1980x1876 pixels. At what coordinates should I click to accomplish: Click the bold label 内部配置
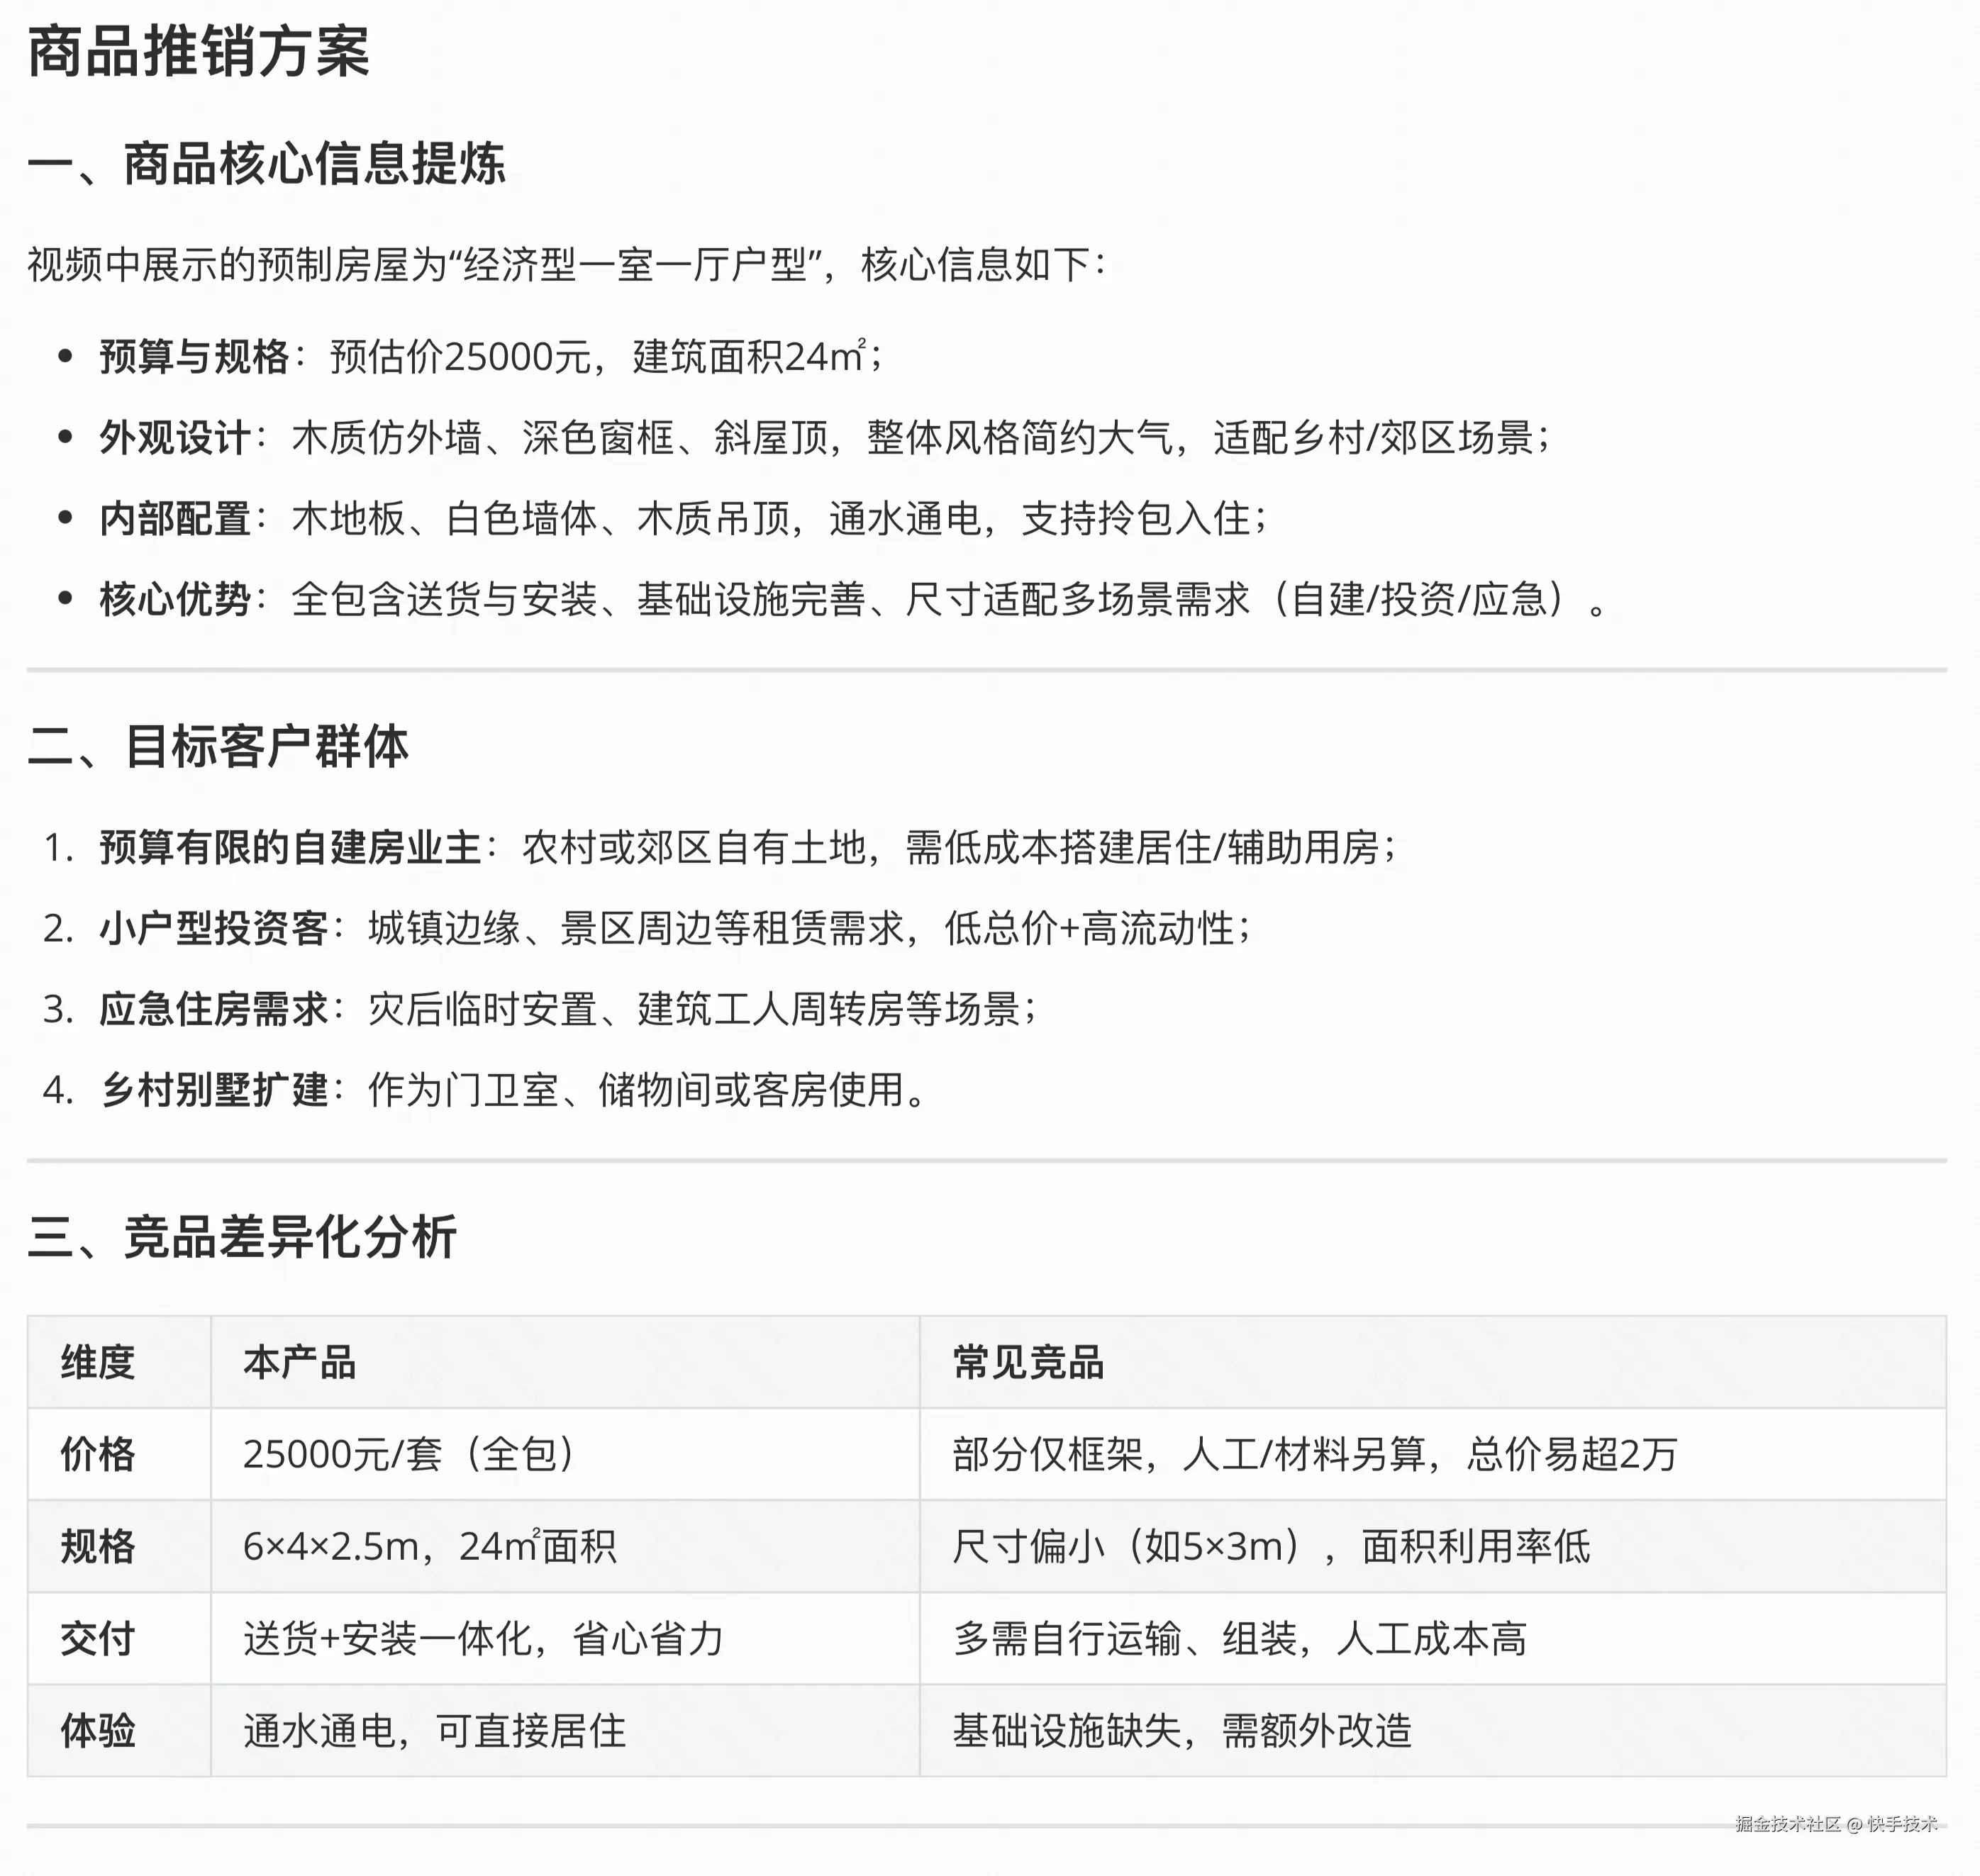click(175, 519)
